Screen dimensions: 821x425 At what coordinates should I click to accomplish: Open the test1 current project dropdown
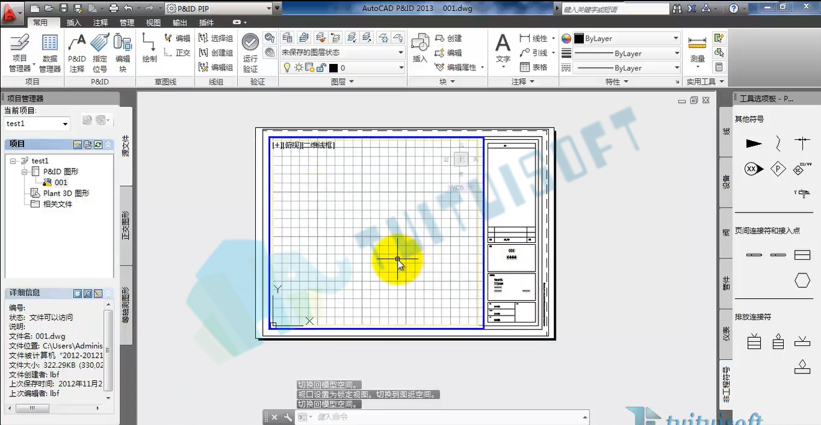[37, 124]
